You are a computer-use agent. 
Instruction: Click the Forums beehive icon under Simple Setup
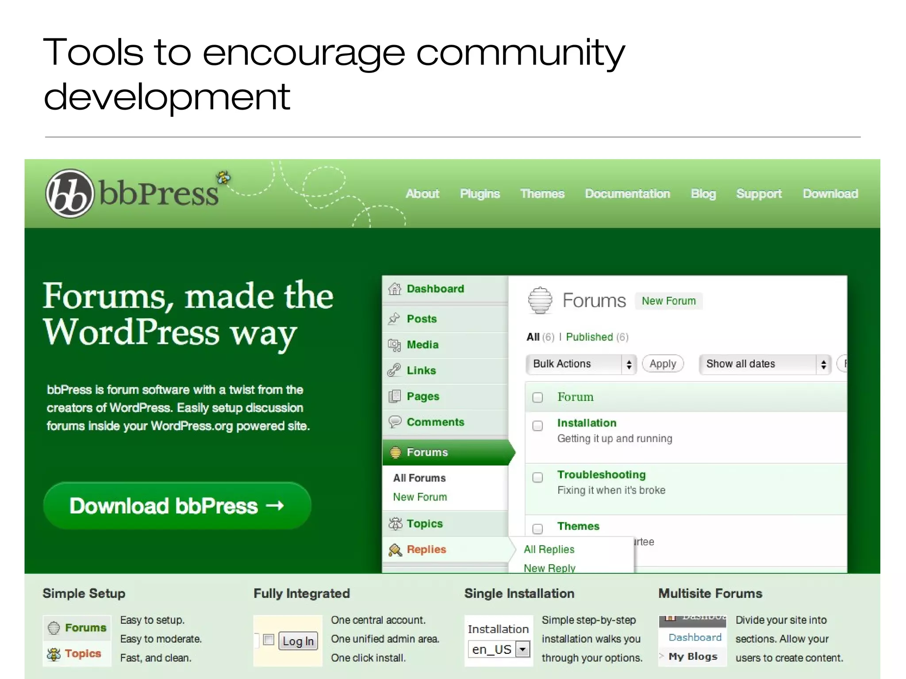point(54,628)
